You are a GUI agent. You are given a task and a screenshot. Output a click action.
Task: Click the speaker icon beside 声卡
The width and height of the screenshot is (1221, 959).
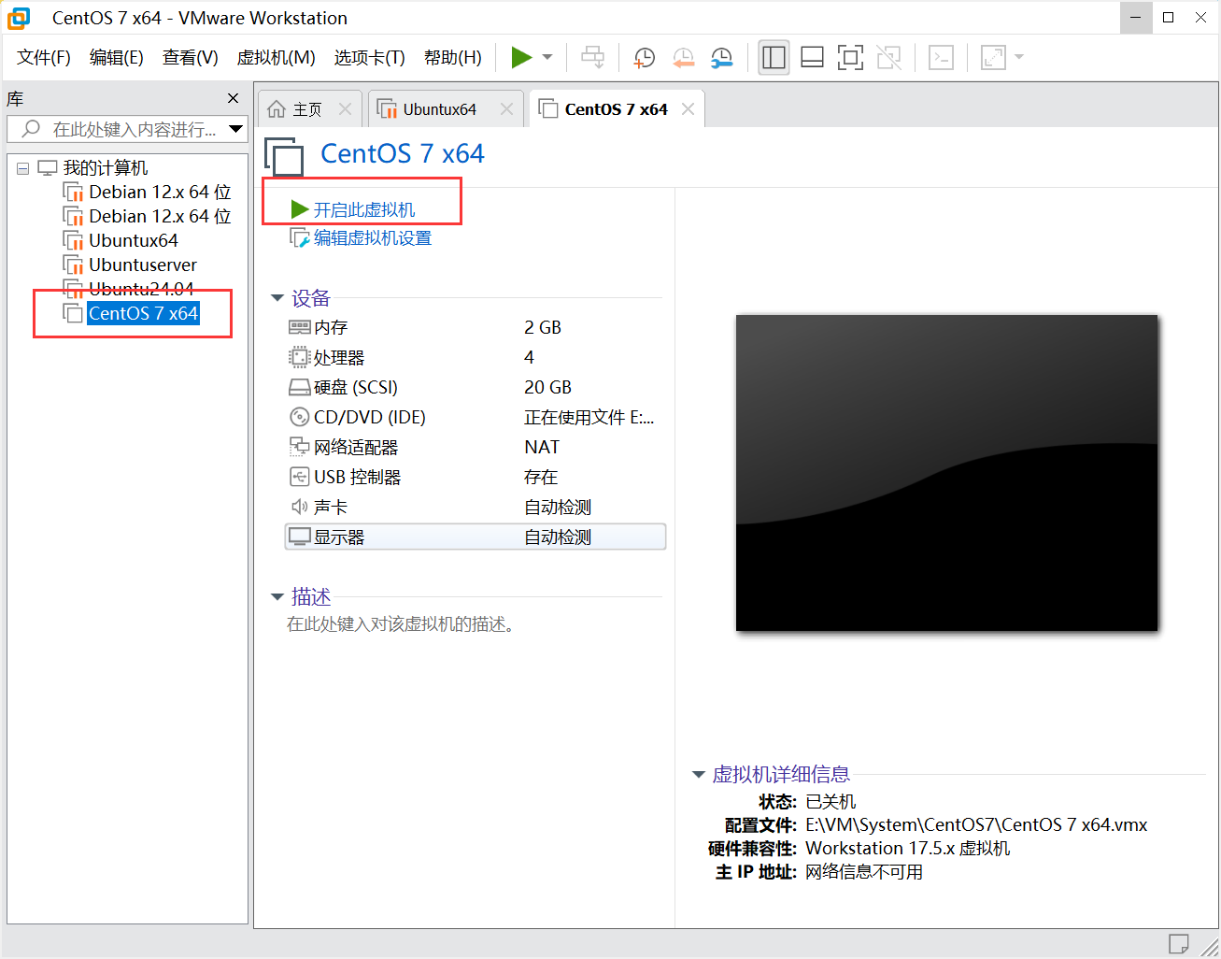[x=299, y=507]
